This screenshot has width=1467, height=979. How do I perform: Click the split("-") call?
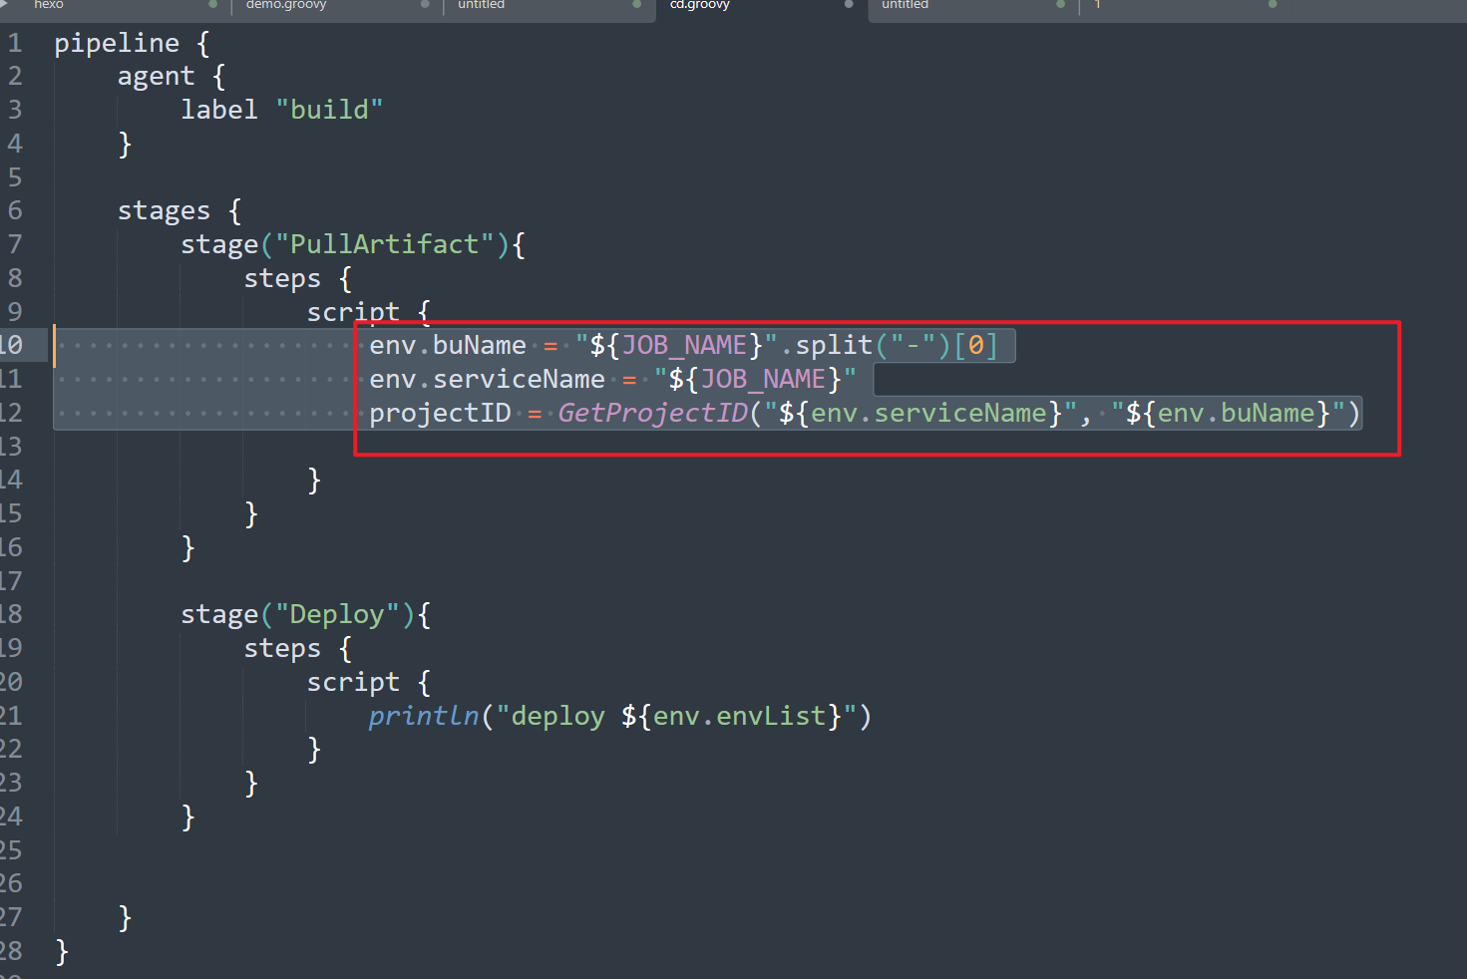[x=873, y=345]
